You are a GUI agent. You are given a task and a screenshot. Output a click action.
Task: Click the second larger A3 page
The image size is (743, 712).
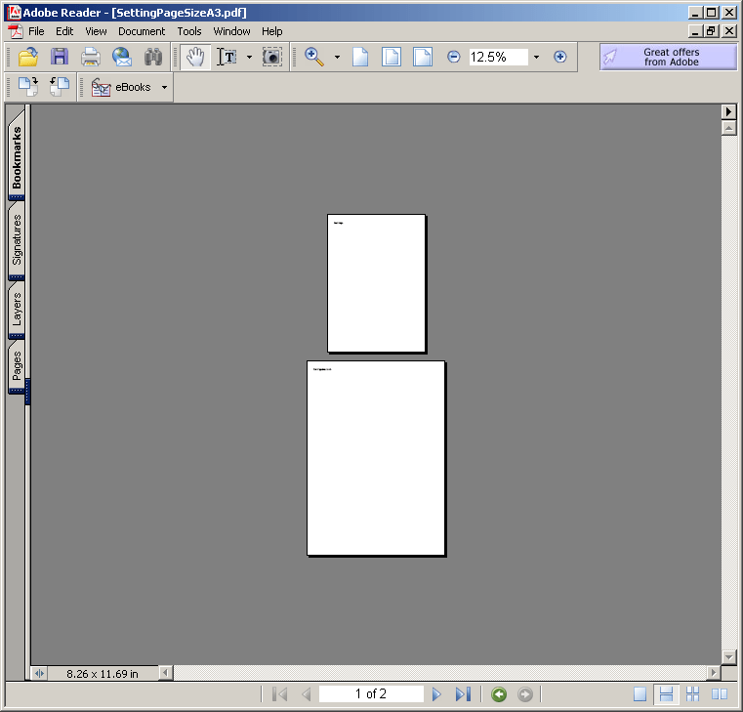(376, 458)
